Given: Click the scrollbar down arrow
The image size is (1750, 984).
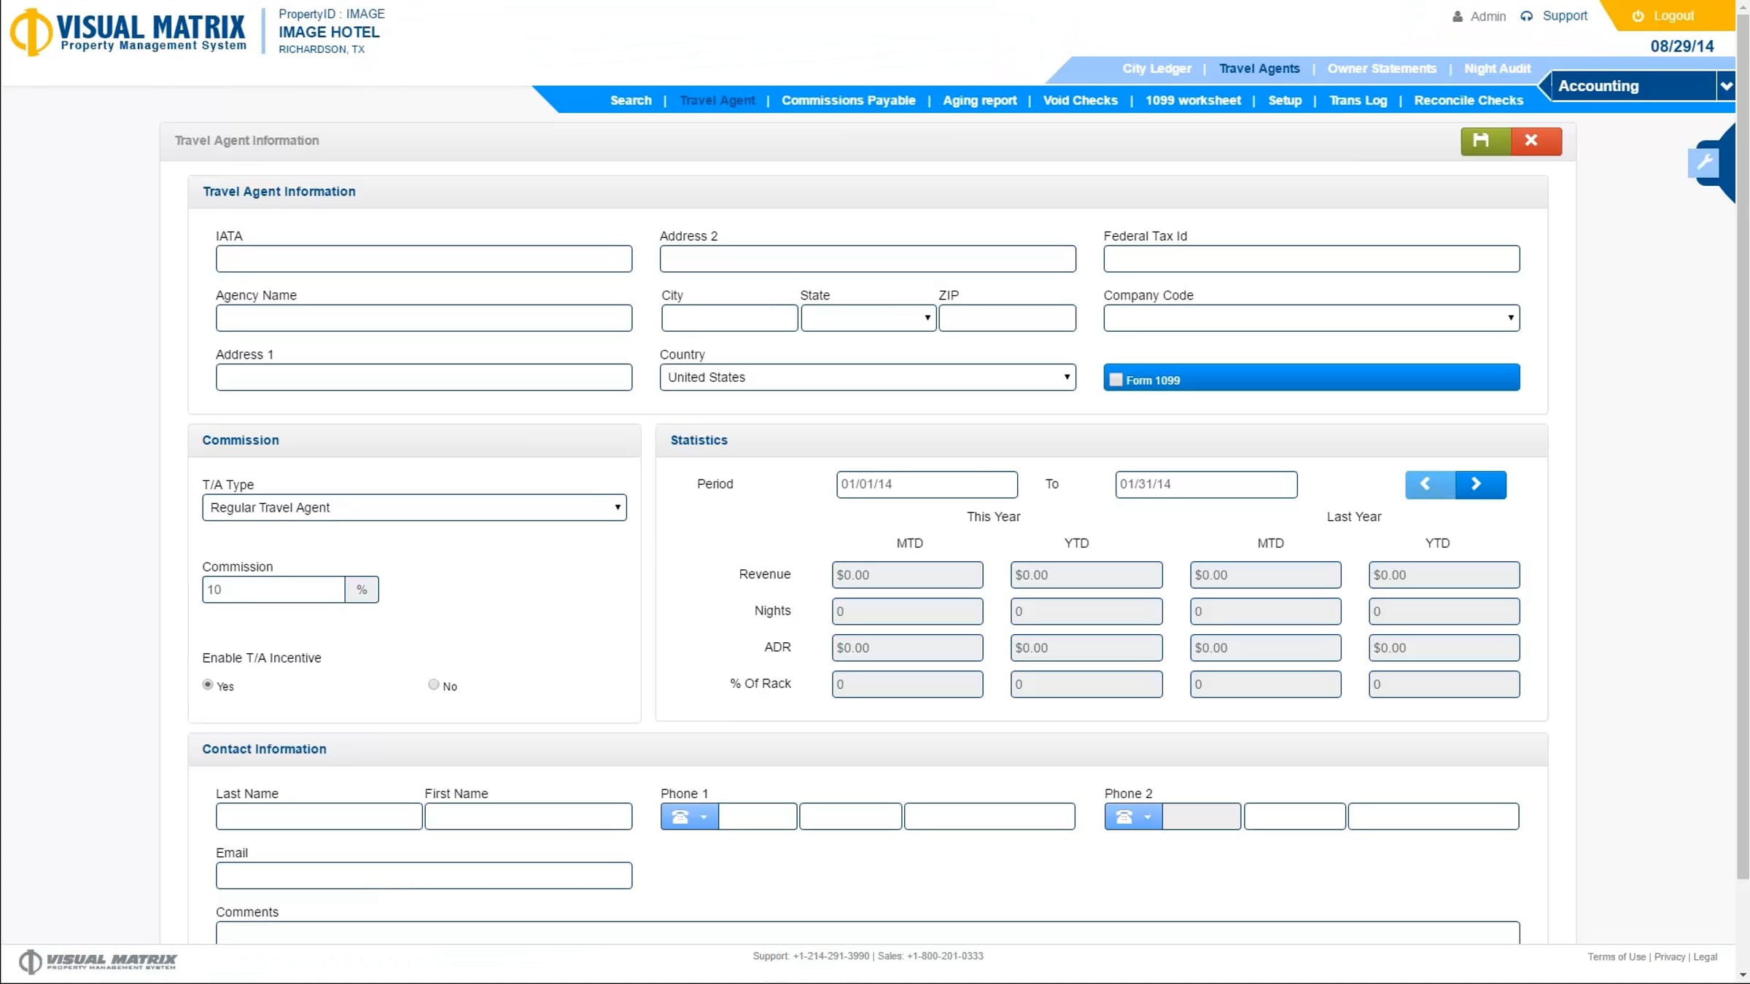Looking at the screenshot, I should tap(1743, 975).
